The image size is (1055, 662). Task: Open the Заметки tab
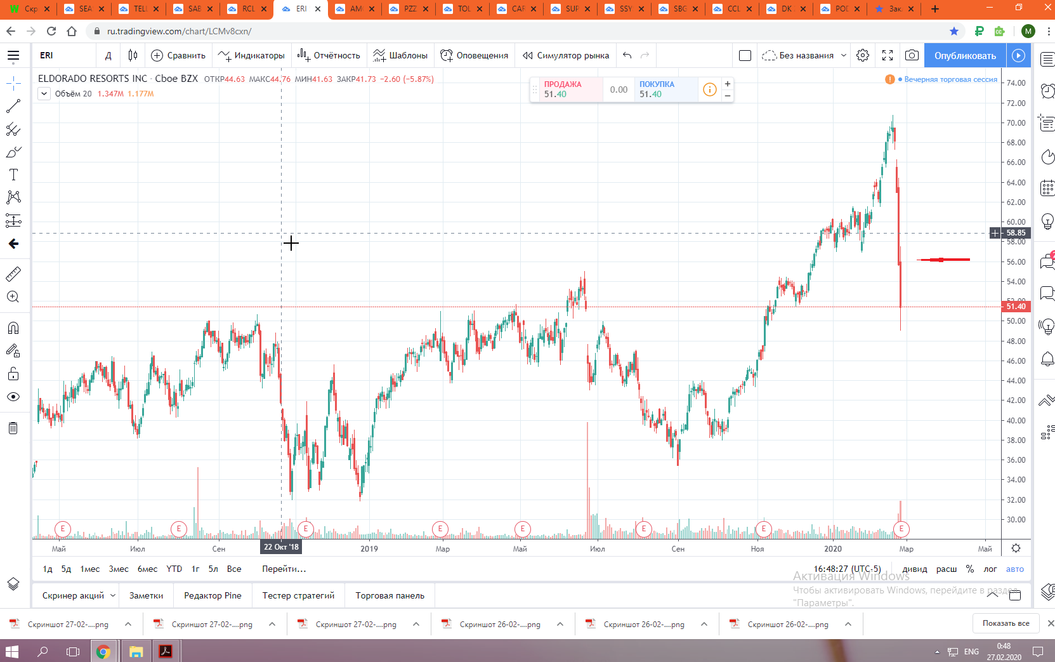[146, 595]
